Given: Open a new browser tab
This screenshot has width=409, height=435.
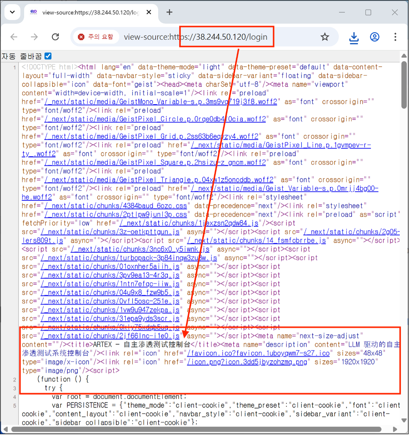Looking at the screenshot, I should click(169, 12).
